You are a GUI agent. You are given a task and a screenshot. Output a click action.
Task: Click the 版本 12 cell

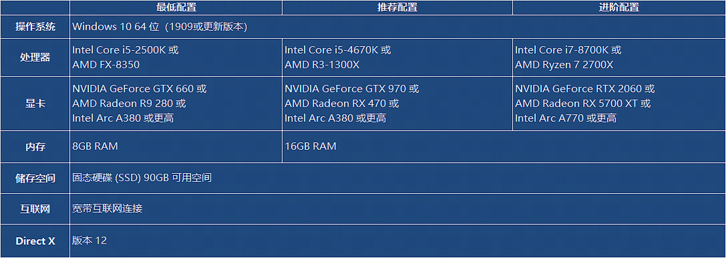point(90,240)
